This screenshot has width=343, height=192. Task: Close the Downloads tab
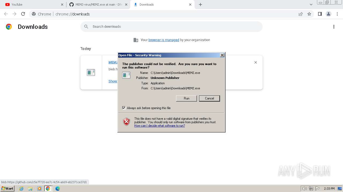[190, 5]
